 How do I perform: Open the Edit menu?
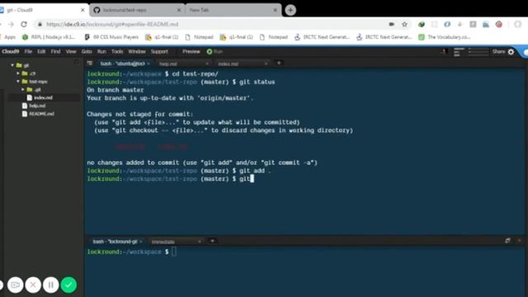pyautogui.click(x=41, y=51)
